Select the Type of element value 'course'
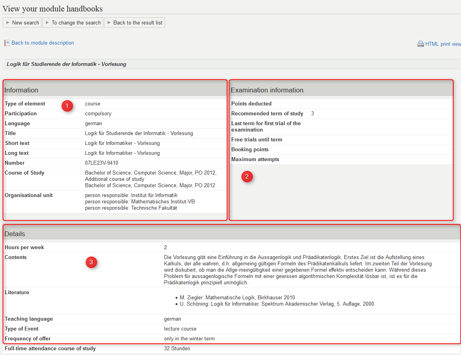 [x=93, y=103]
